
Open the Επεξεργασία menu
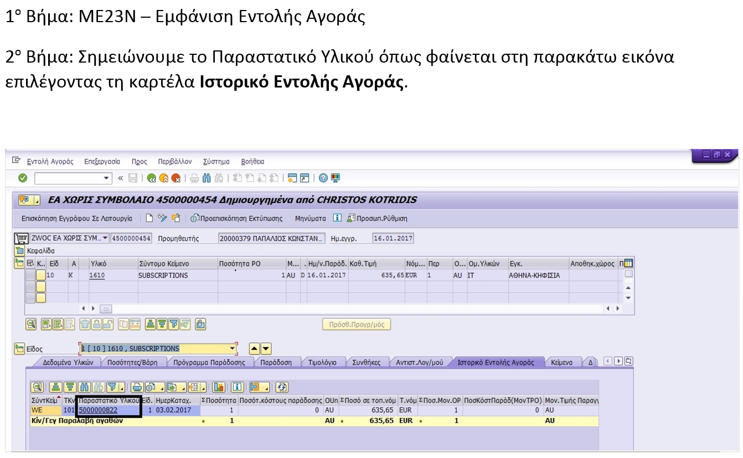(x=102, y=162)
